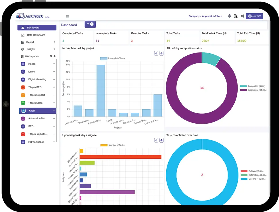Viewport: 279px width, 212px height.
Task: Toggle the hamburger menu icon
Action: pos(68,16)
